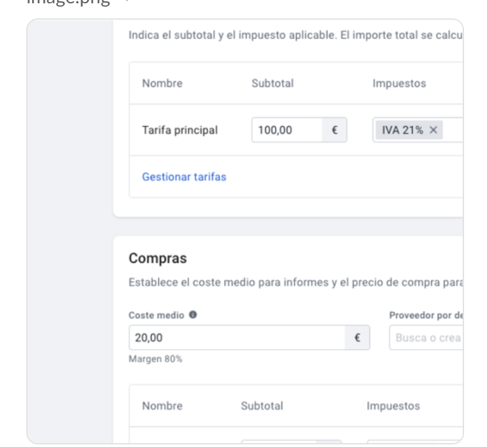
Task: Click the Subtotal header in the Compras table
Action: [x=262, y=406]
